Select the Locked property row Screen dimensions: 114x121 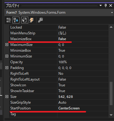(x=59, y=27)
